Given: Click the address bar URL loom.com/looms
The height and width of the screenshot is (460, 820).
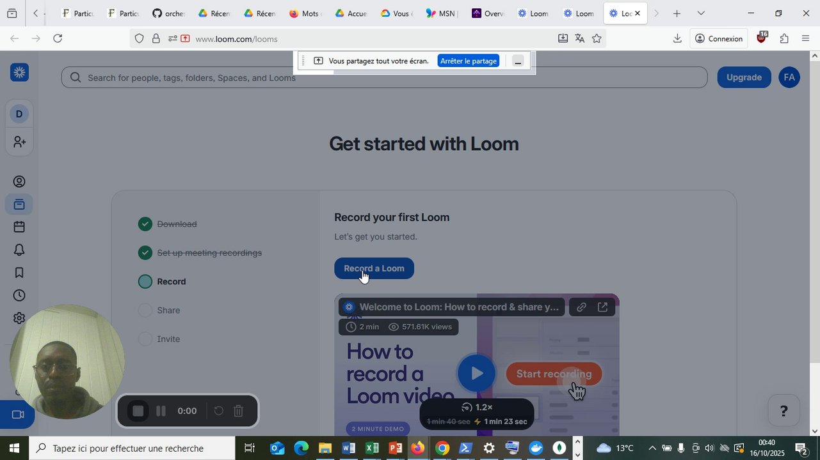Looking at the screenshot, I should 236,39.
